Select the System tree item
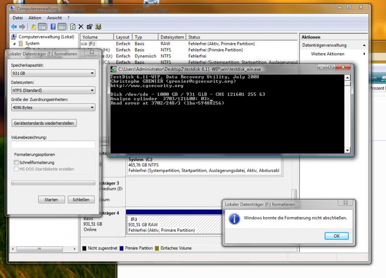 pos(32,43)
